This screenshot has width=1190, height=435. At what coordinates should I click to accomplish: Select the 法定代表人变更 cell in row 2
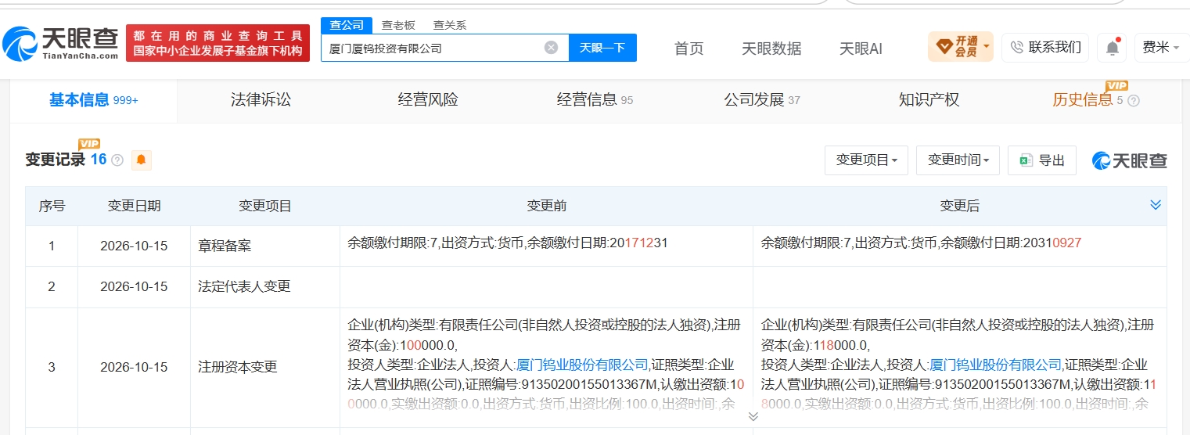pos(264,286)
